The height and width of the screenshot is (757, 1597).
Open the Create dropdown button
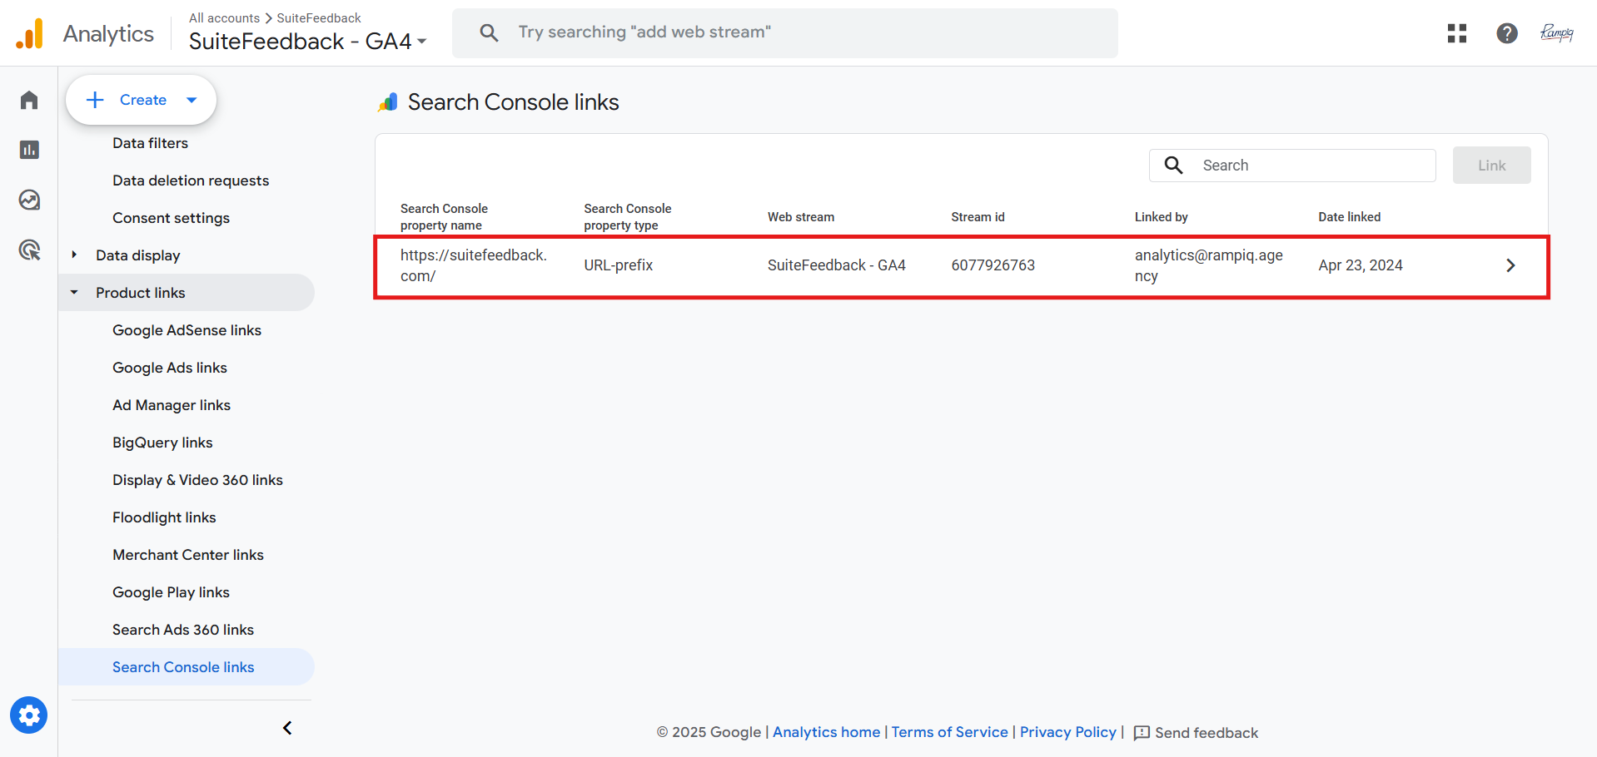click(x=142, y=100)
